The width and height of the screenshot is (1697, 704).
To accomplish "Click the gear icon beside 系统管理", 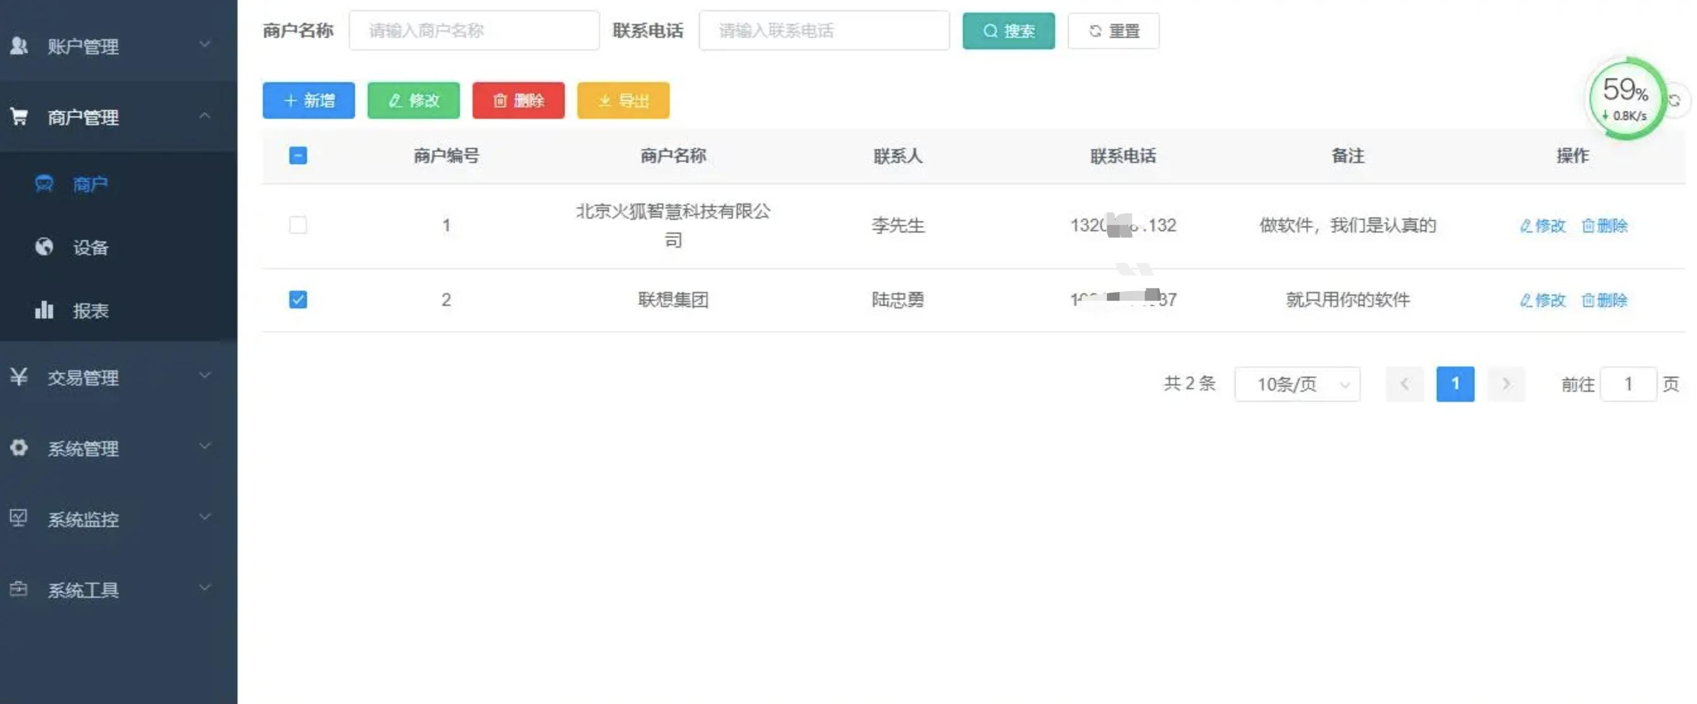I will (19, 447).
